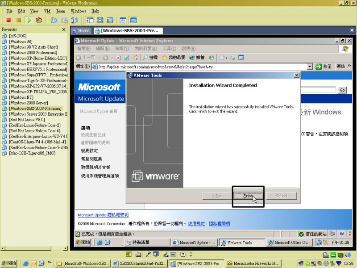Click the IE Refresh icon in the guest browser

127,58
